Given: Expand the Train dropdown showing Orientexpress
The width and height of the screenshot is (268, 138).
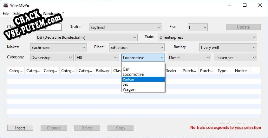Looking at the screenshot, I should 207,37.
